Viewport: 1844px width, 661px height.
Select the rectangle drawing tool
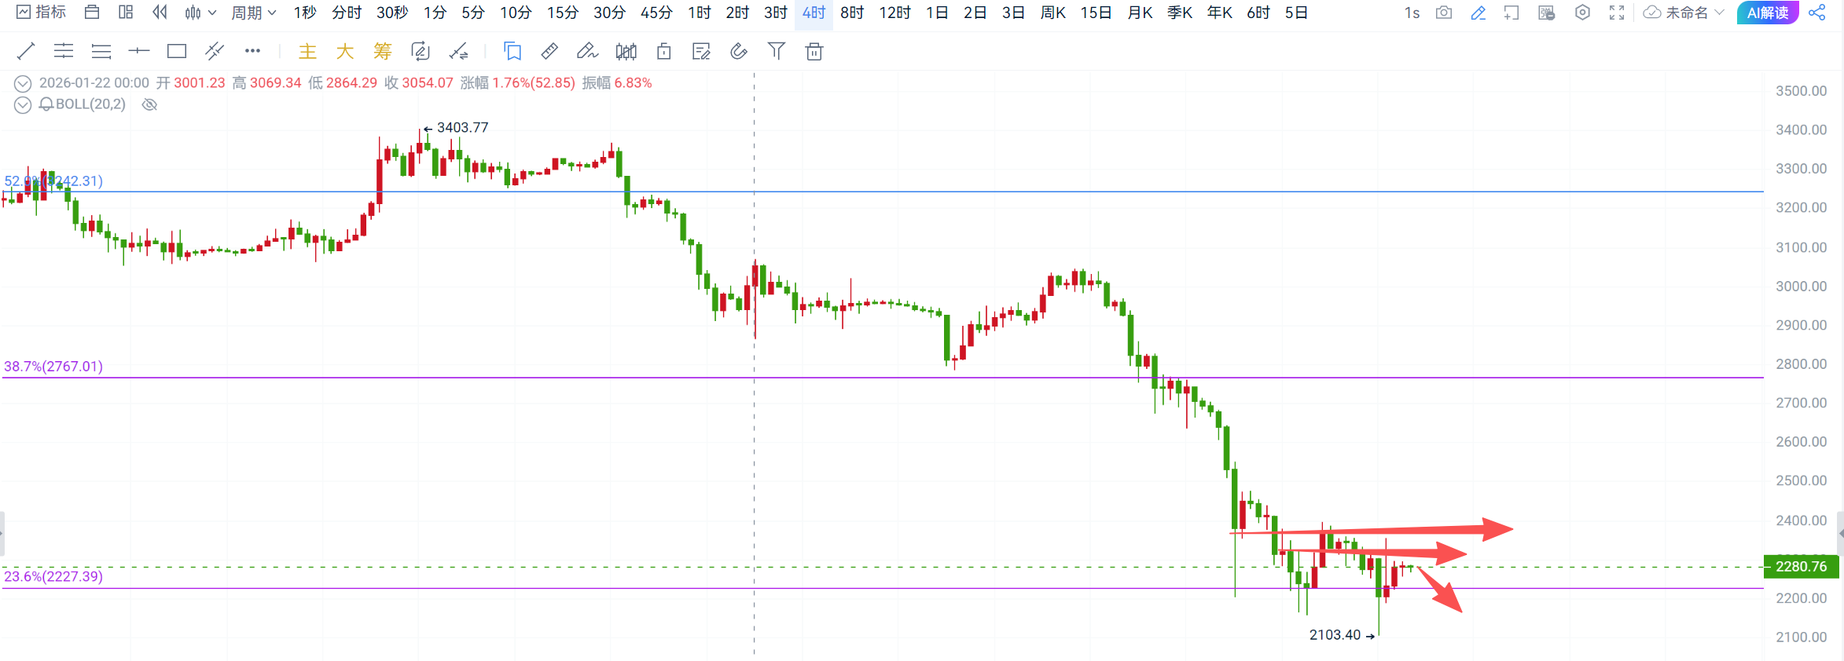point(177,52)
